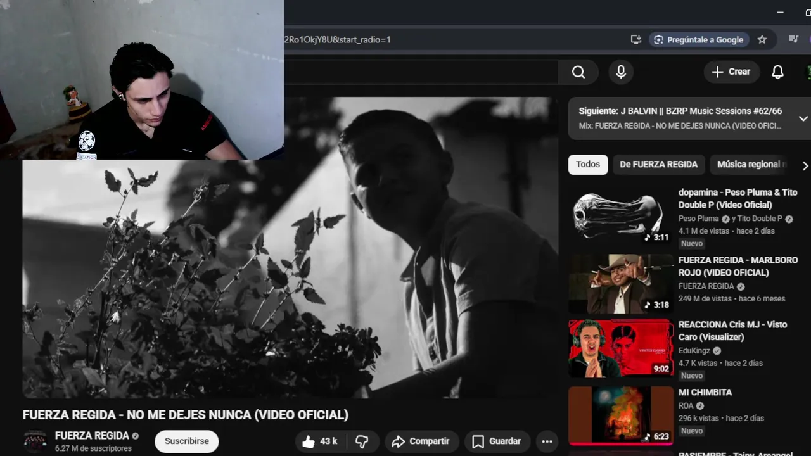Dislike the video with thumbs down
The image size is (811, 456).
coord(362,441)
